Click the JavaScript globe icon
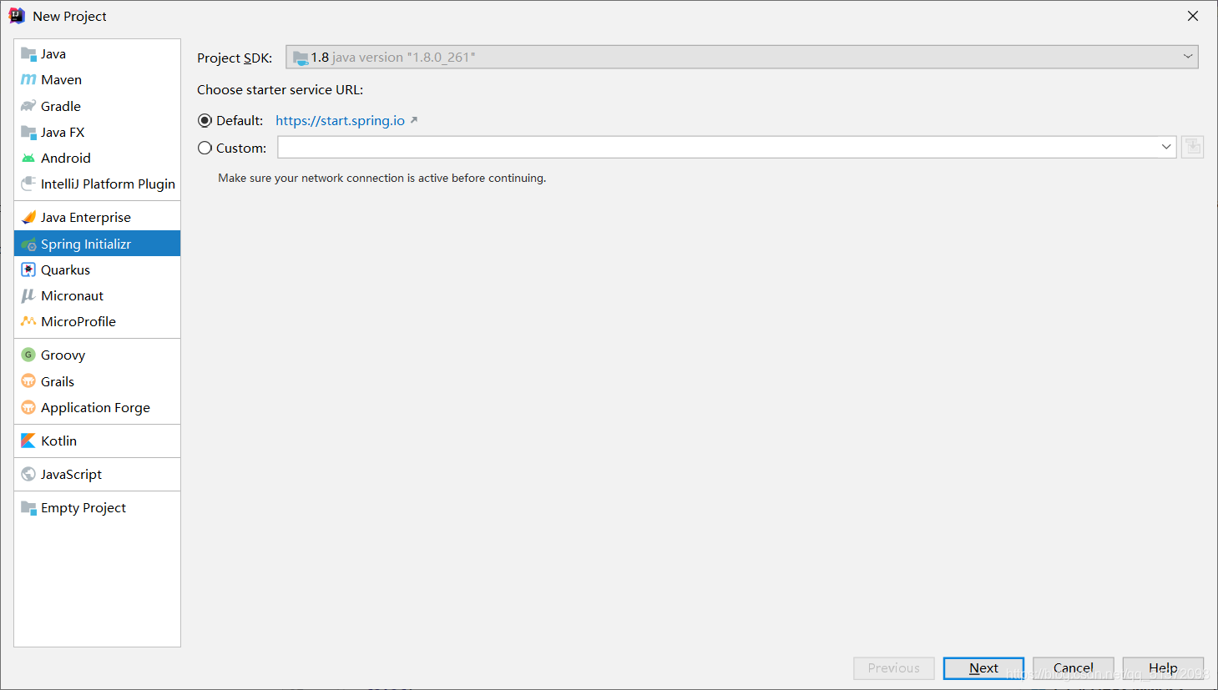Viewport: 1218px width, 690px height. (28, 474)
